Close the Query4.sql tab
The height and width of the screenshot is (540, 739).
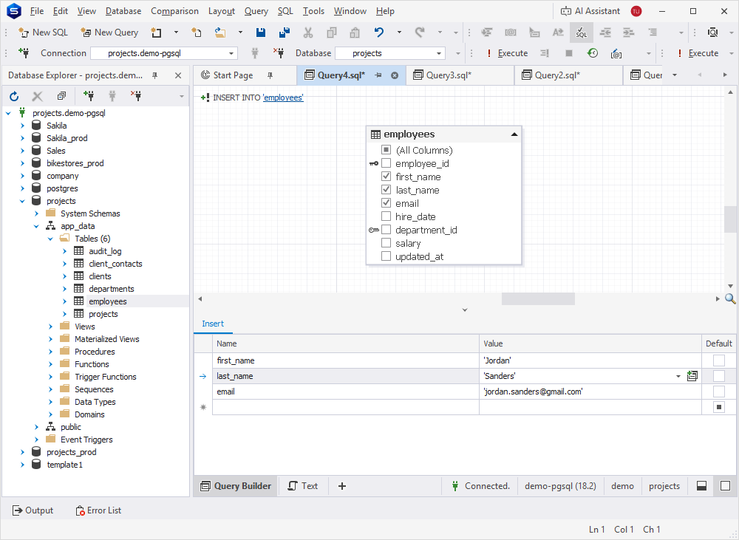tap(395, 75)
